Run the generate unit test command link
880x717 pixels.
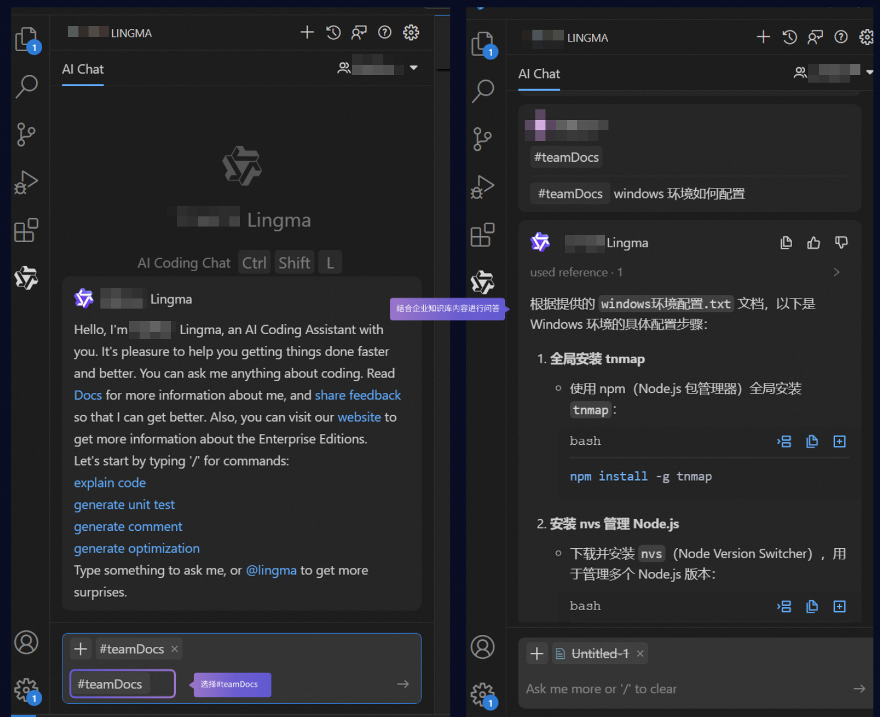tap(124, 505)
